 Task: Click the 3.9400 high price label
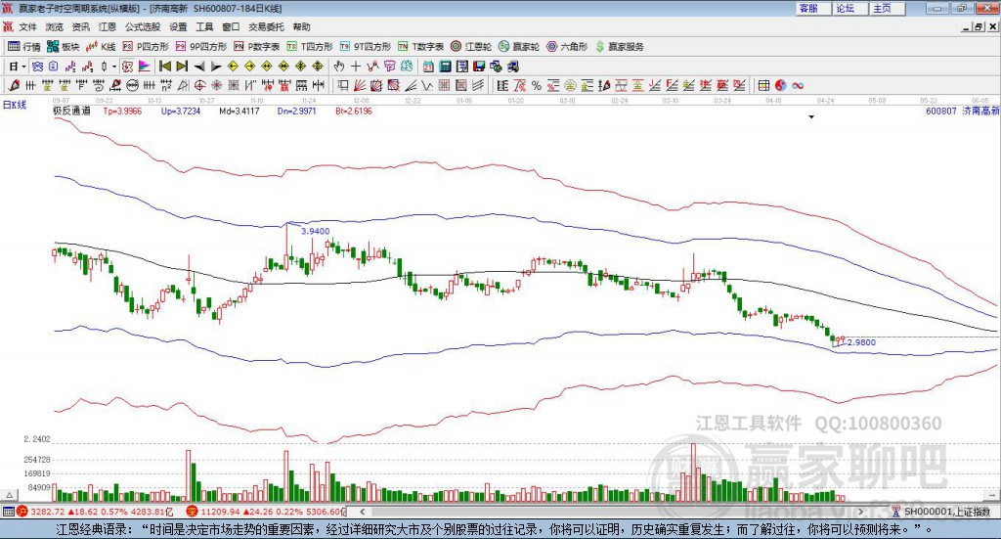316,231
